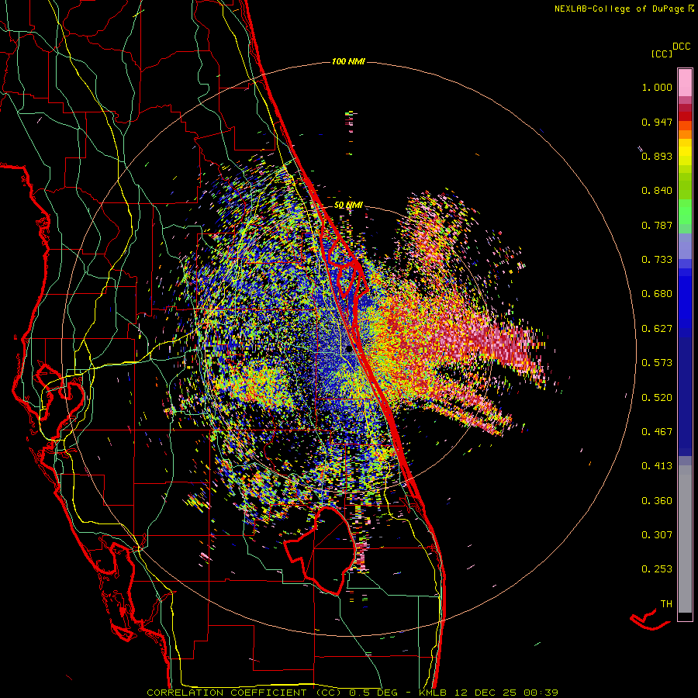Click the 0.467 value on the color scale
This screenshot has height=698, width=698.
point(657,432)
